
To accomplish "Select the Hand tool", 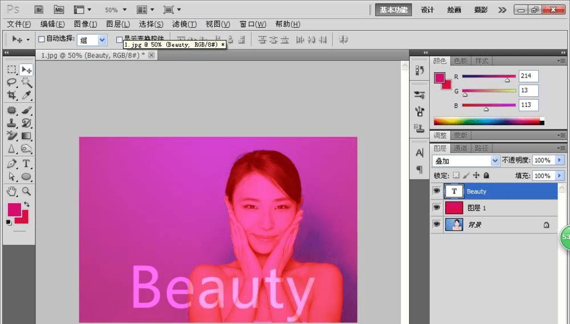I will (11, 191).
